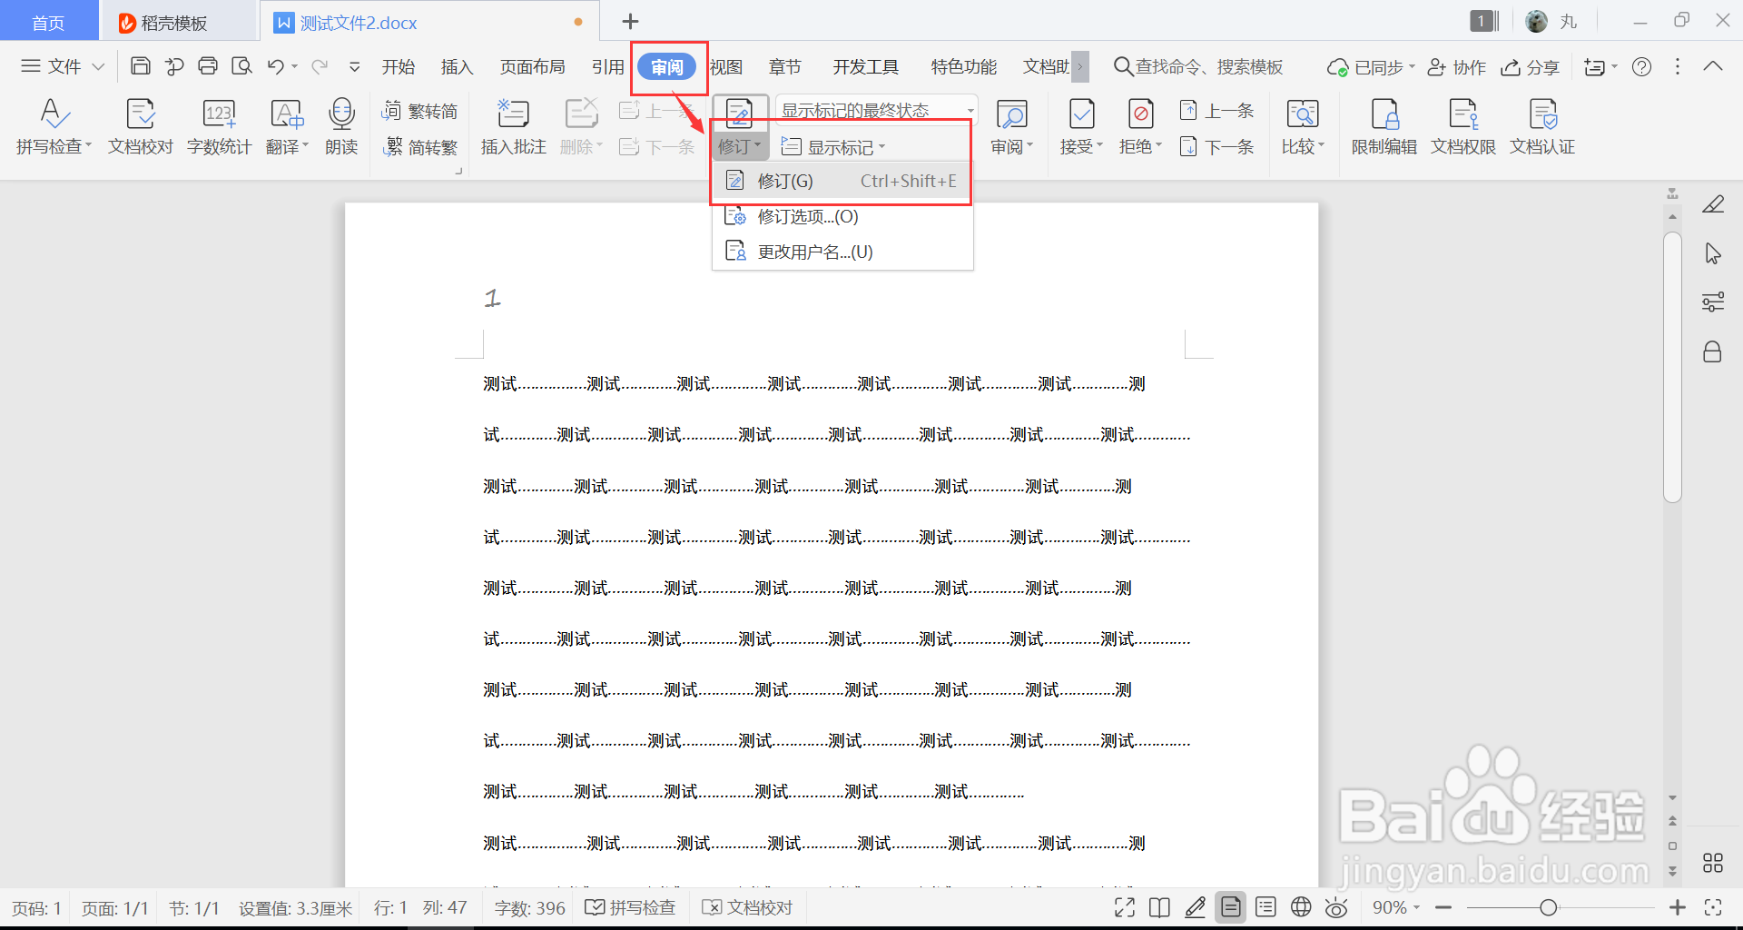Viewport: 1743px width, 930px height.
Task: Zoom in with the plus button
Action: pos(1678,907)
